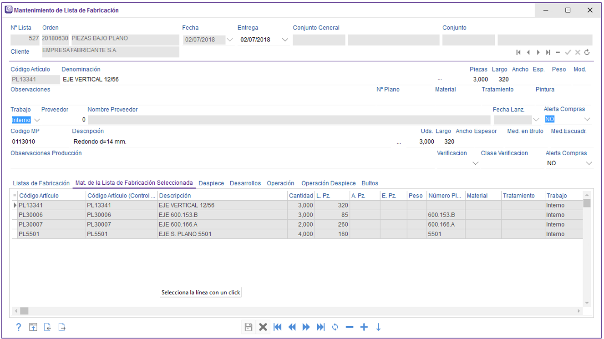The image size is (604, 339).
Task: Click the ellipsis button next to Denominación
Action: 439,80
